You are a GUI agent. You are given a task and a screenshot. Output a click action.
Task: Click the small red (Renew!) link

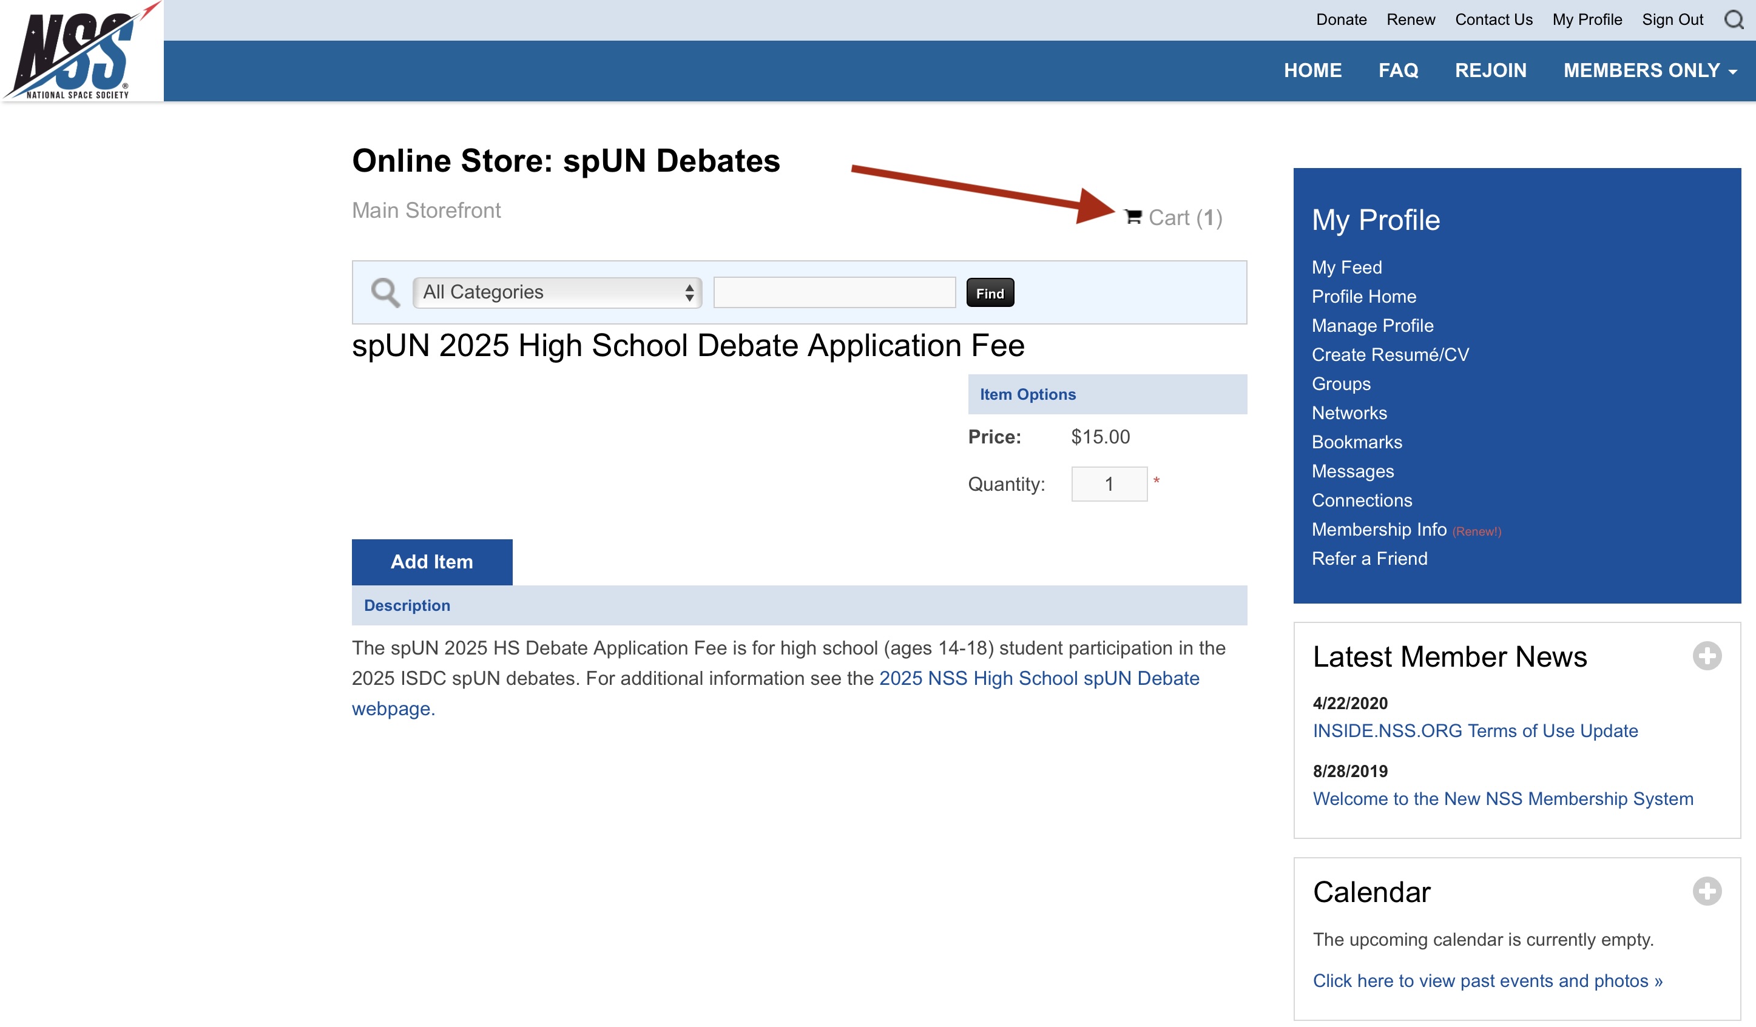[x=1476, y=531]
